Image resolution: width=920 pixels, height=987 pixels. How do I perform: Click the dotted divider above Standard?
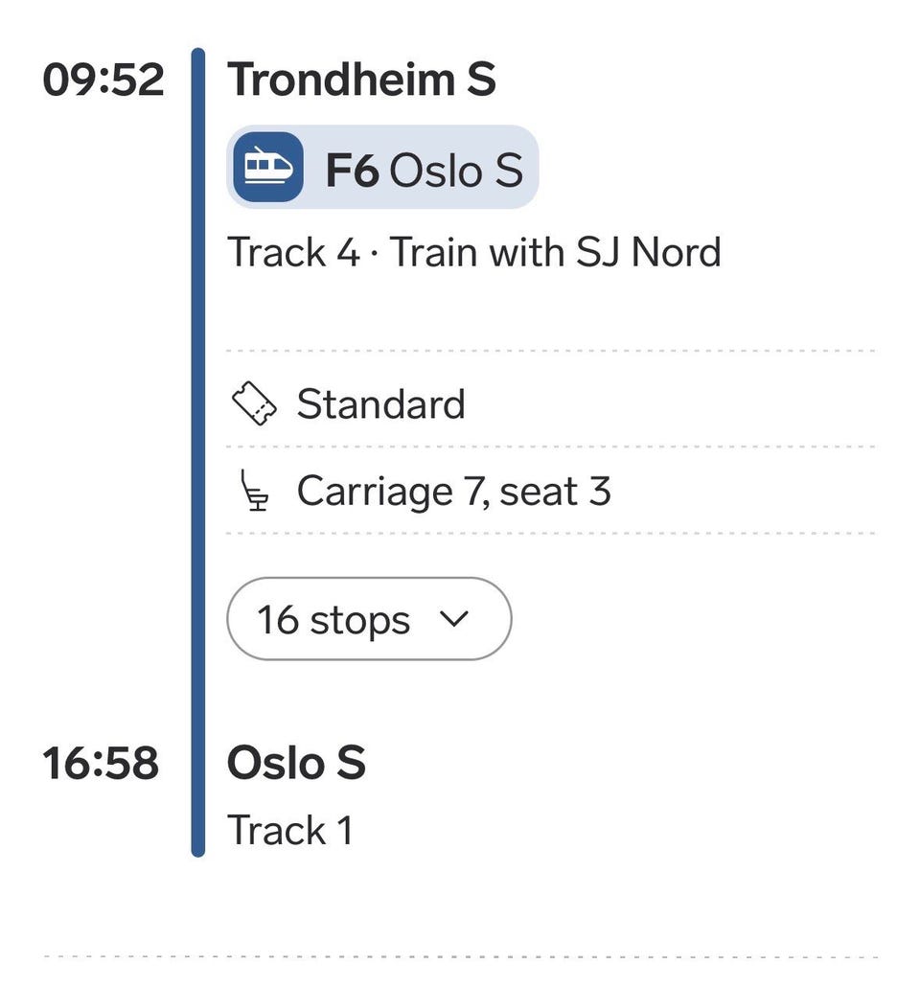[550, 352]
